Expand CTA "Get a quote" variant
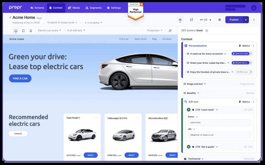This screenshot has width=265, height=165. (x=217, y=147)
